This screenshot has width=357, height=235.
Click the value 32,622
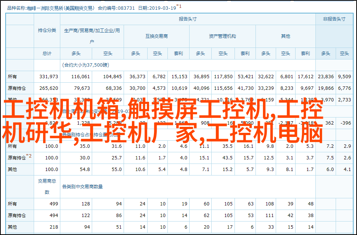pyautogui.click(x=266, y=77)
